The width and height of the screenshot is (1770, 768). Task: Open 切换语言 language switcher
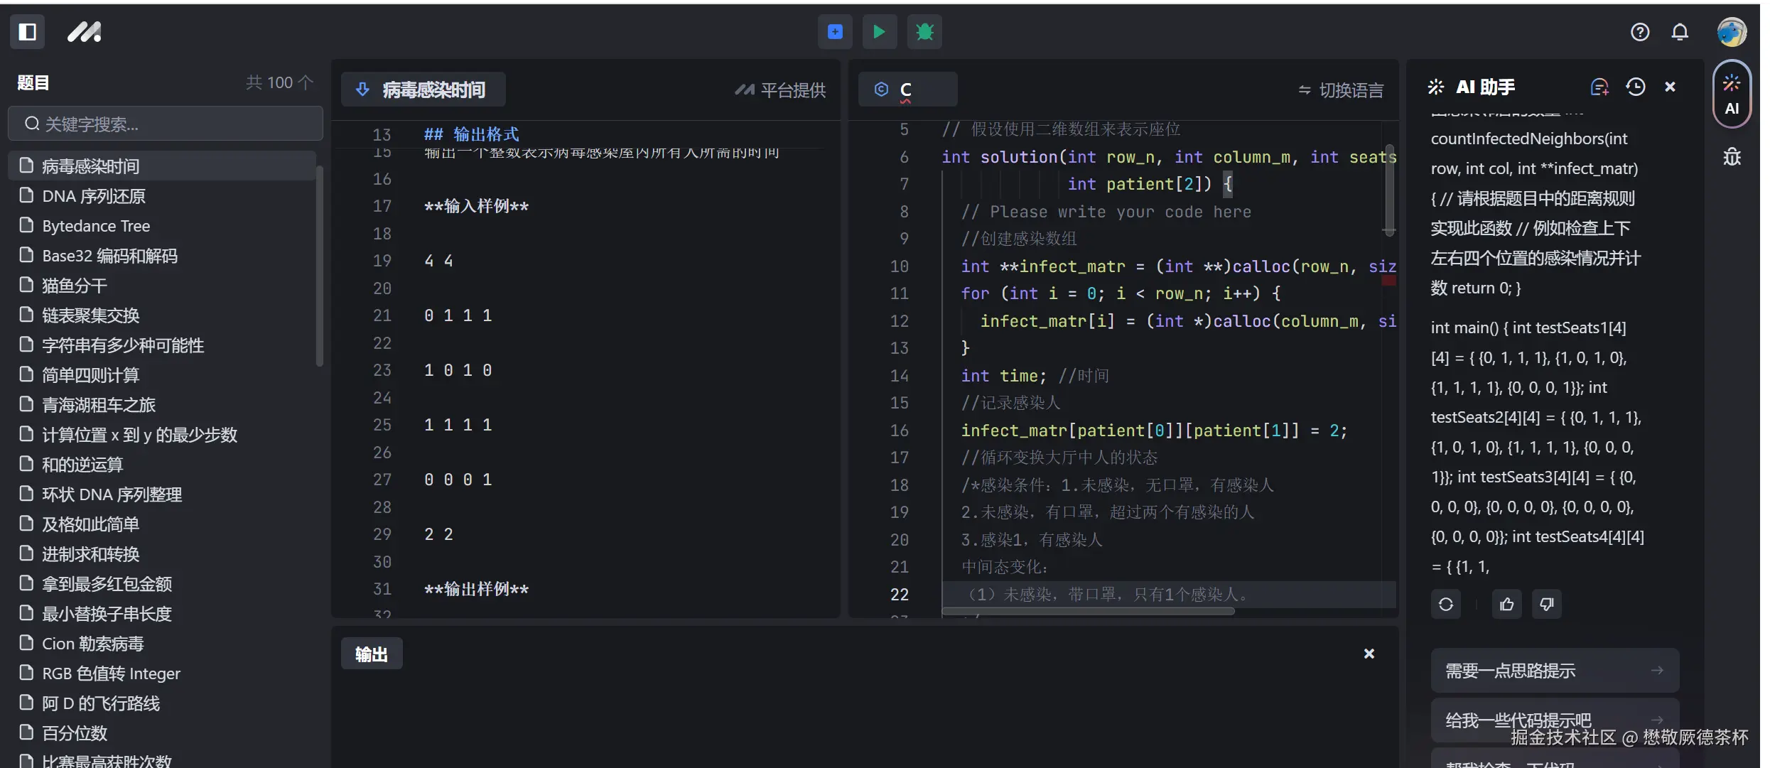coord(1341,90)
